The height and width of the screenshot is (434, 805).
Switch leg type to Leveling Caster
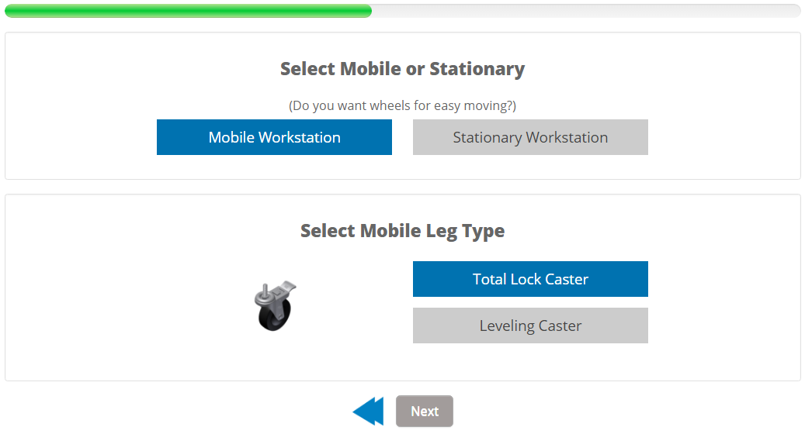click(x=530, y=325)
